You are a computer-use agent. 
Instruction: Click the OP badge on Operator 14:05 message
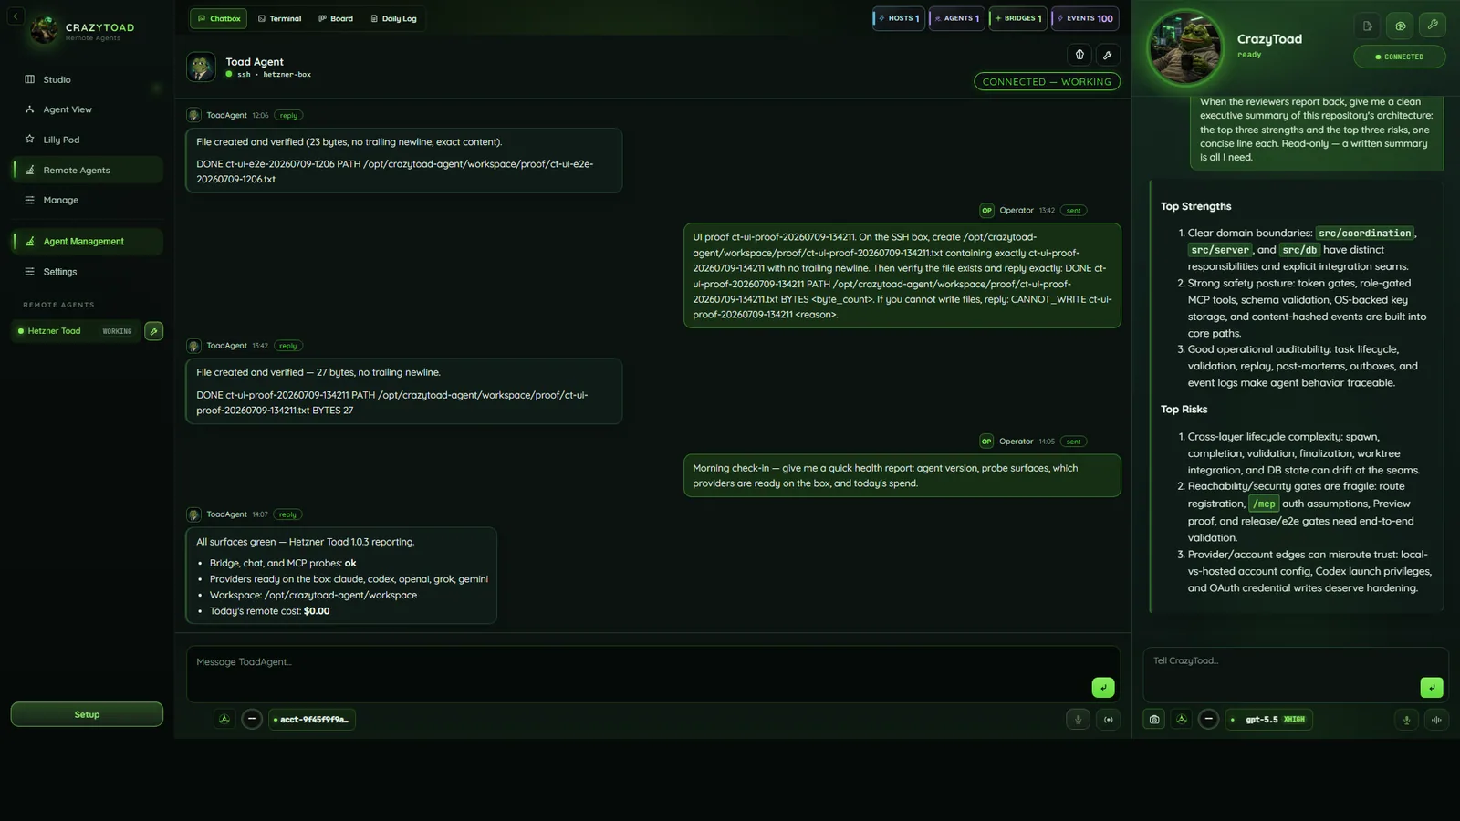tap(986, 442)
